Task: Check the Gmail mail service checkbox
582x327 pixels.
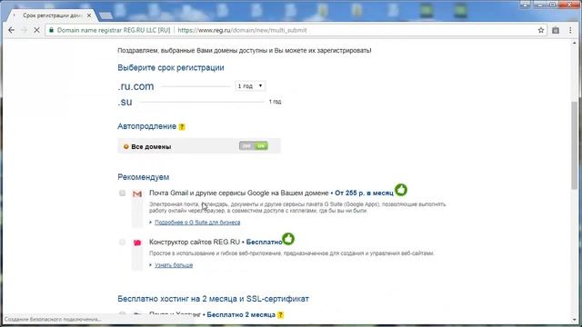Action: pyautogui.click(x=122, y=193)
